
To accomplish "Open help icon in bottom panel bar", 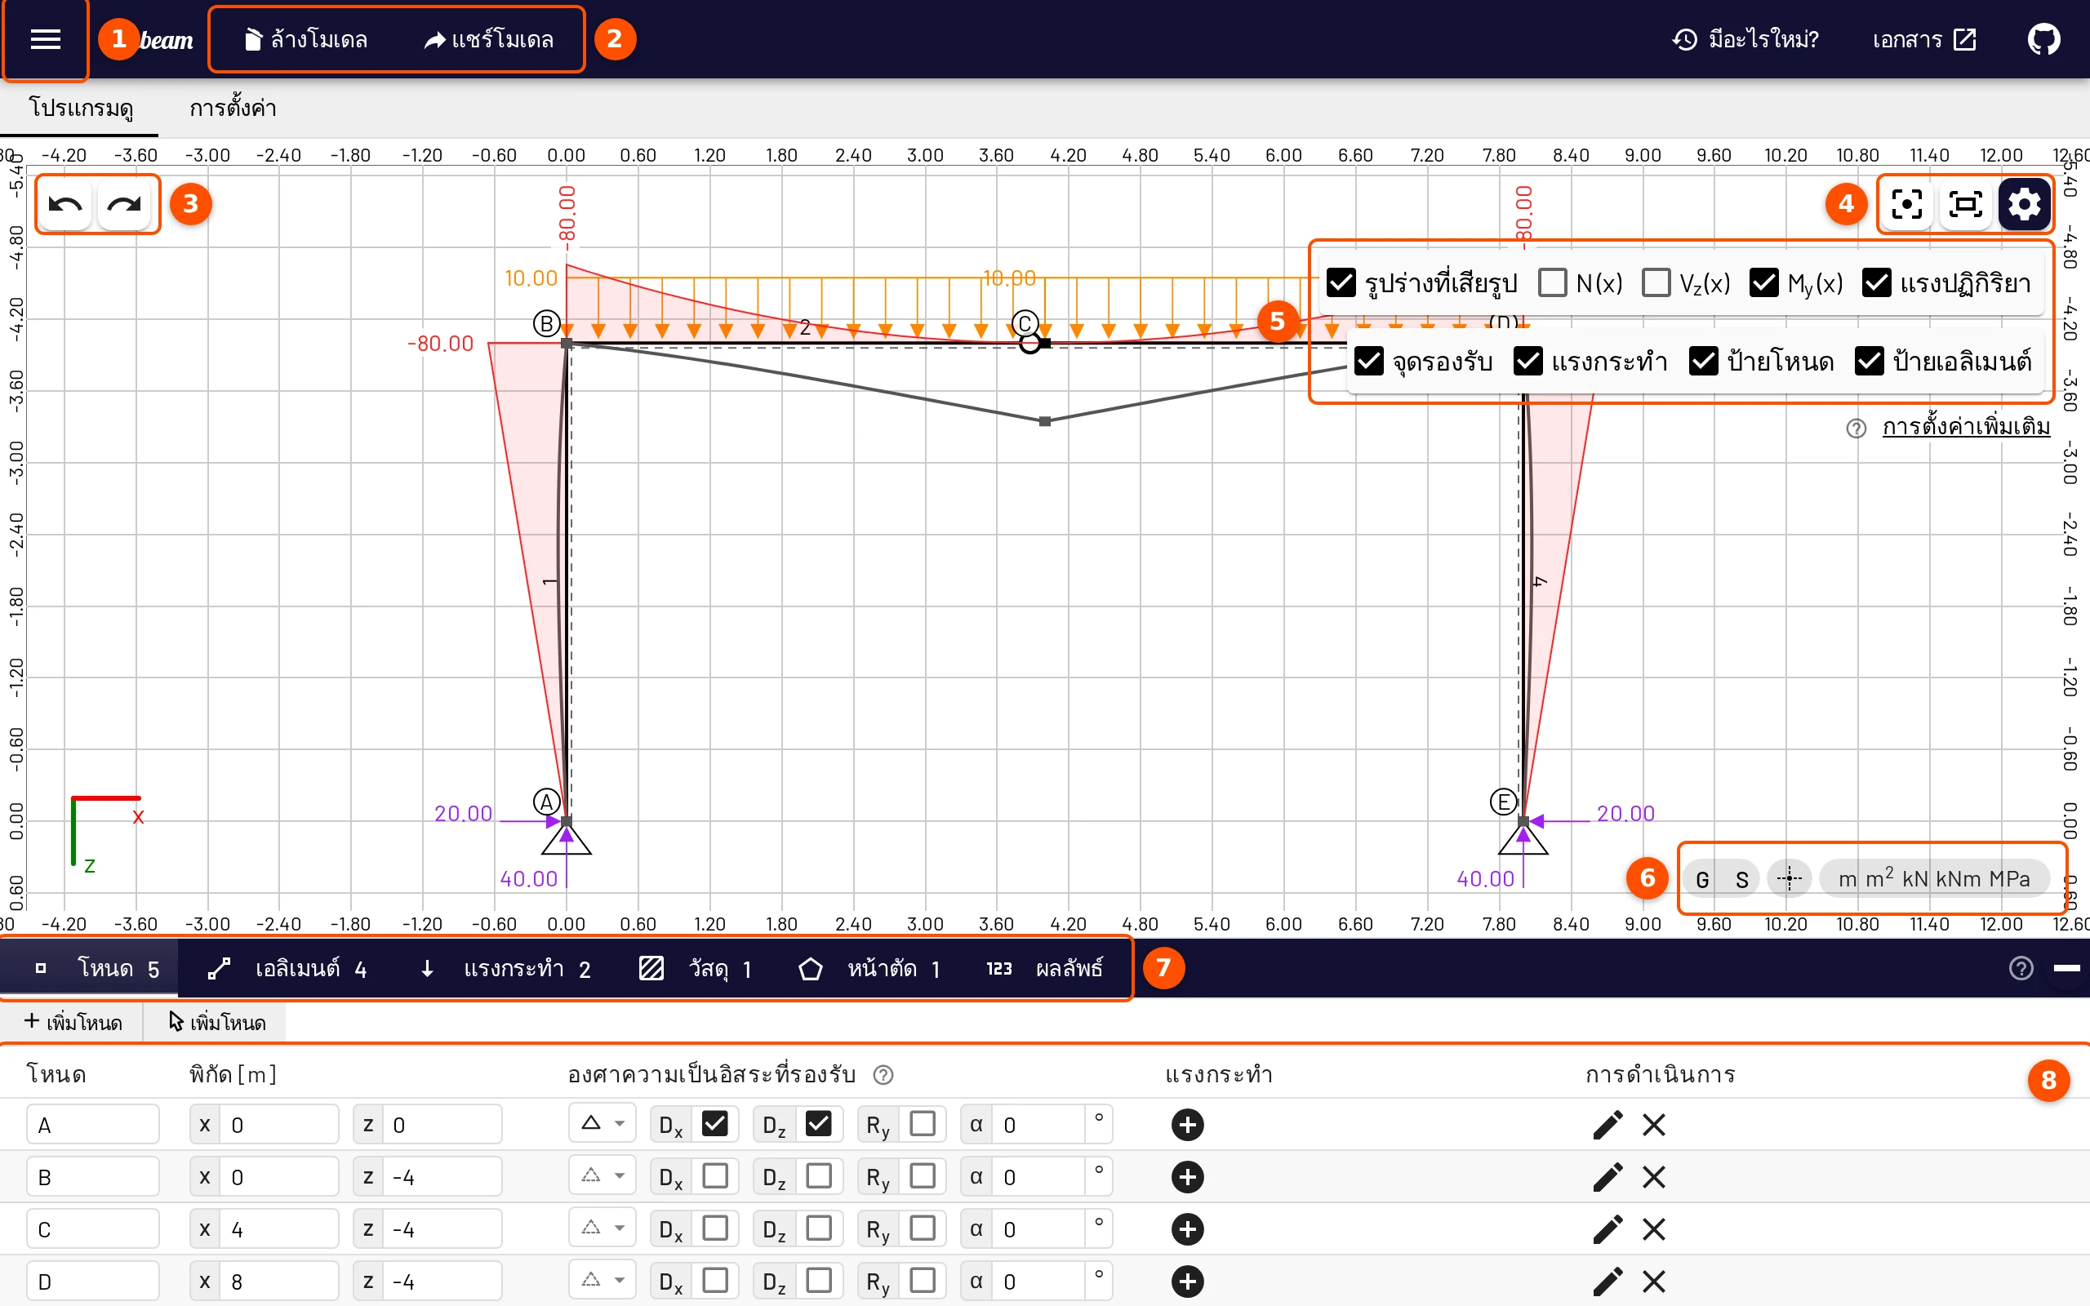I will 2021,968.
